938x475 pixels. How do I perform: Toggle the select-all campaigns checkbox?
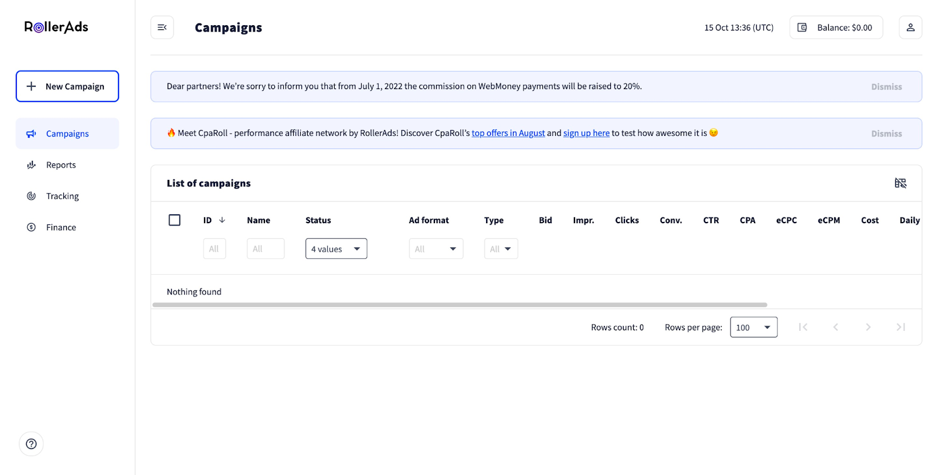(x=175, y=220)
